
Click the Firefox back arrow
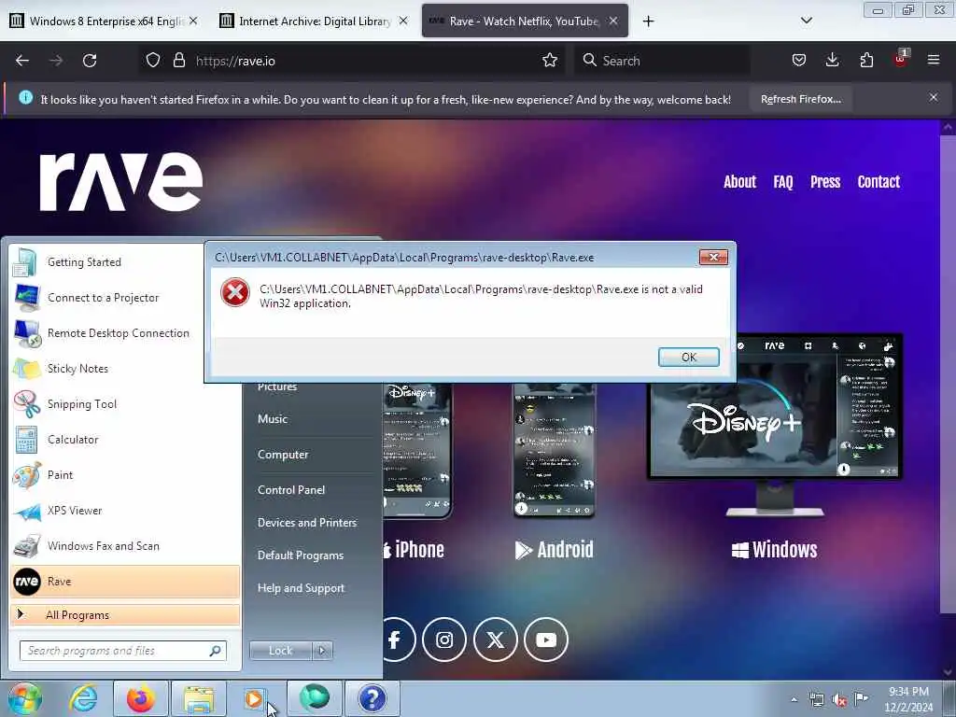point(22,61)
